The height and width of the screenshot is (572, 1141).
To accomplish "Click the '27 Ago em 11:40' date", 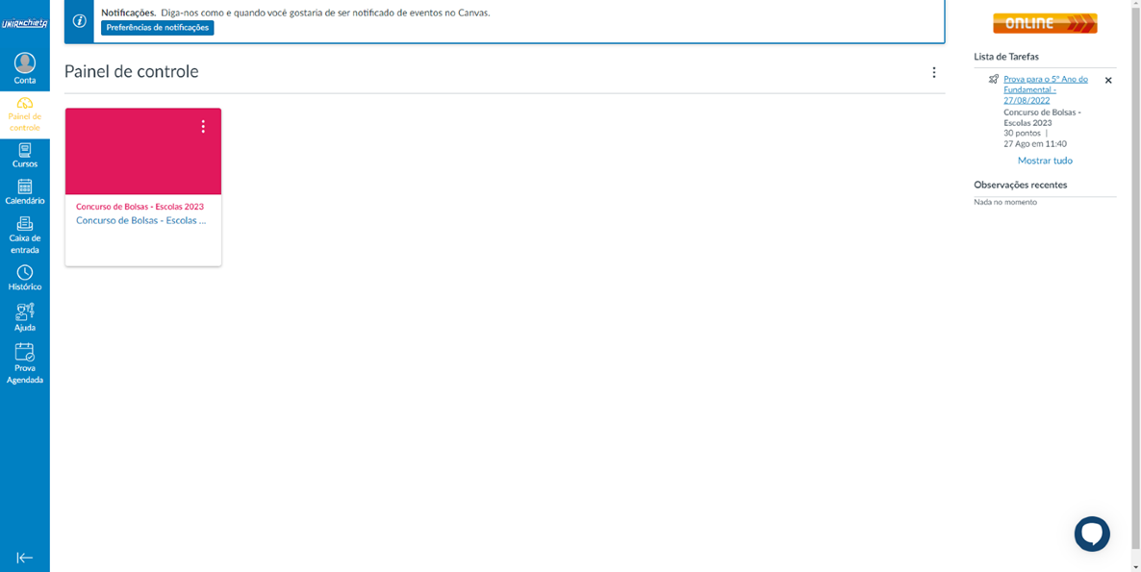I will (x=1035, y=144).
